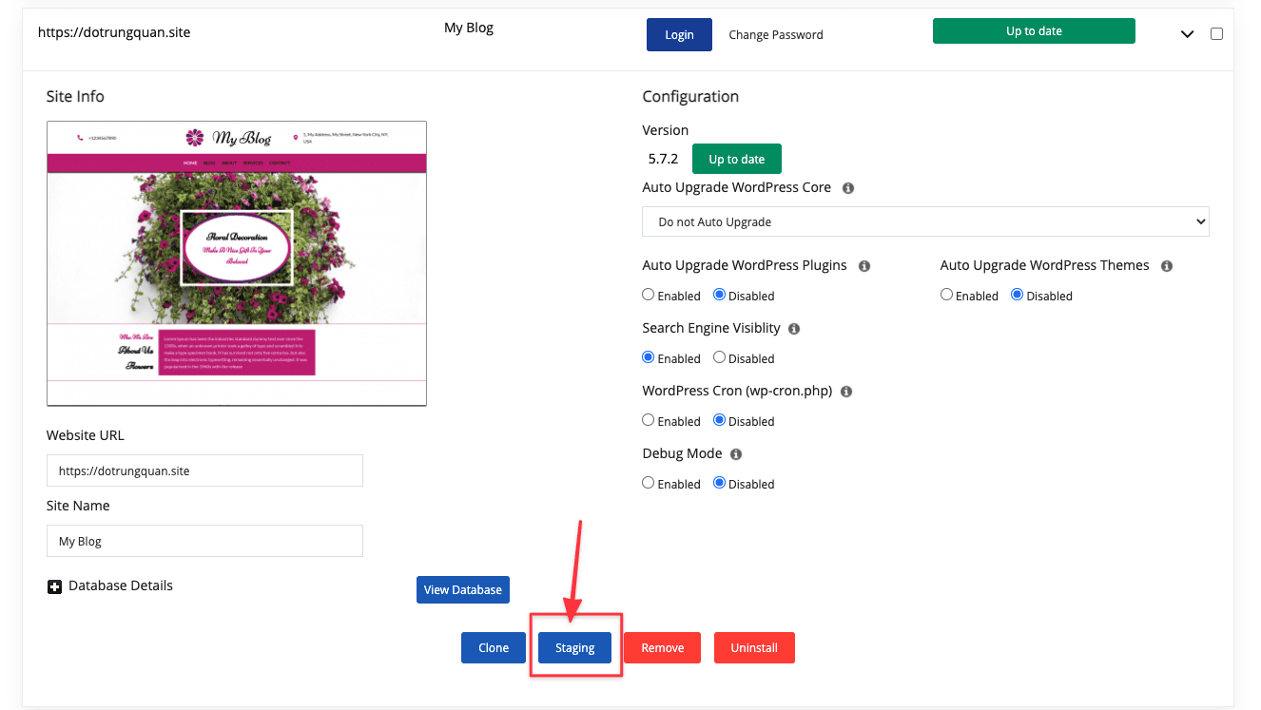This screenshot has height=710, width=1261.
Task: Expand the Database Details section
Action: click(x=54, y=585)
